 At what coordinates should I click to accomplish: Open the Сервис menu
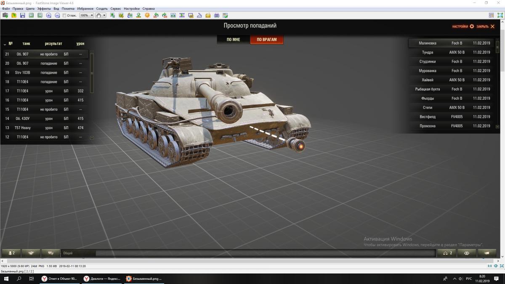(115, 8)
